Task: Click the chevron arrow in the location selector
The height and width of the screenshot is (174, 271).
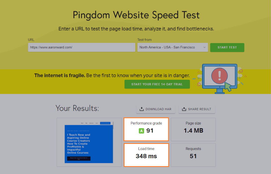Action: [204, 48]
